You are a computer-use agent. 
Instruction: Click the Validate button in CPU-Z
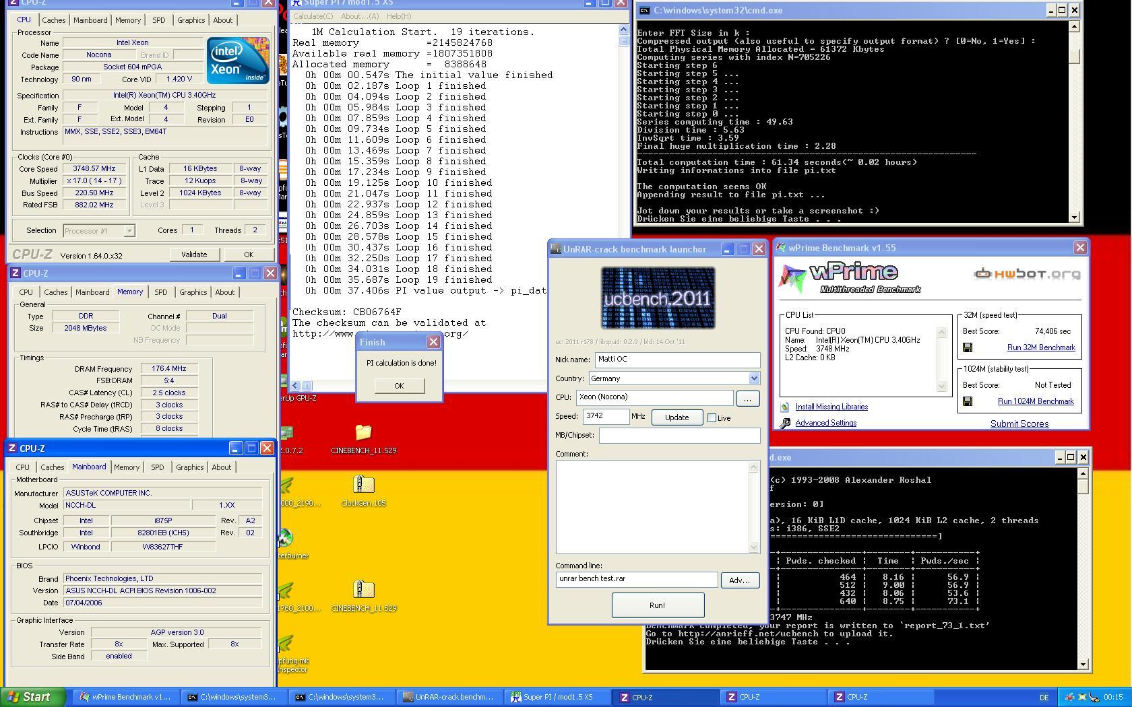[x=194, y=255]
